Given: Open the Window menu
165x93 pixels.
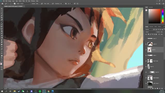Looking at the screenshot, I should [33, 1].
